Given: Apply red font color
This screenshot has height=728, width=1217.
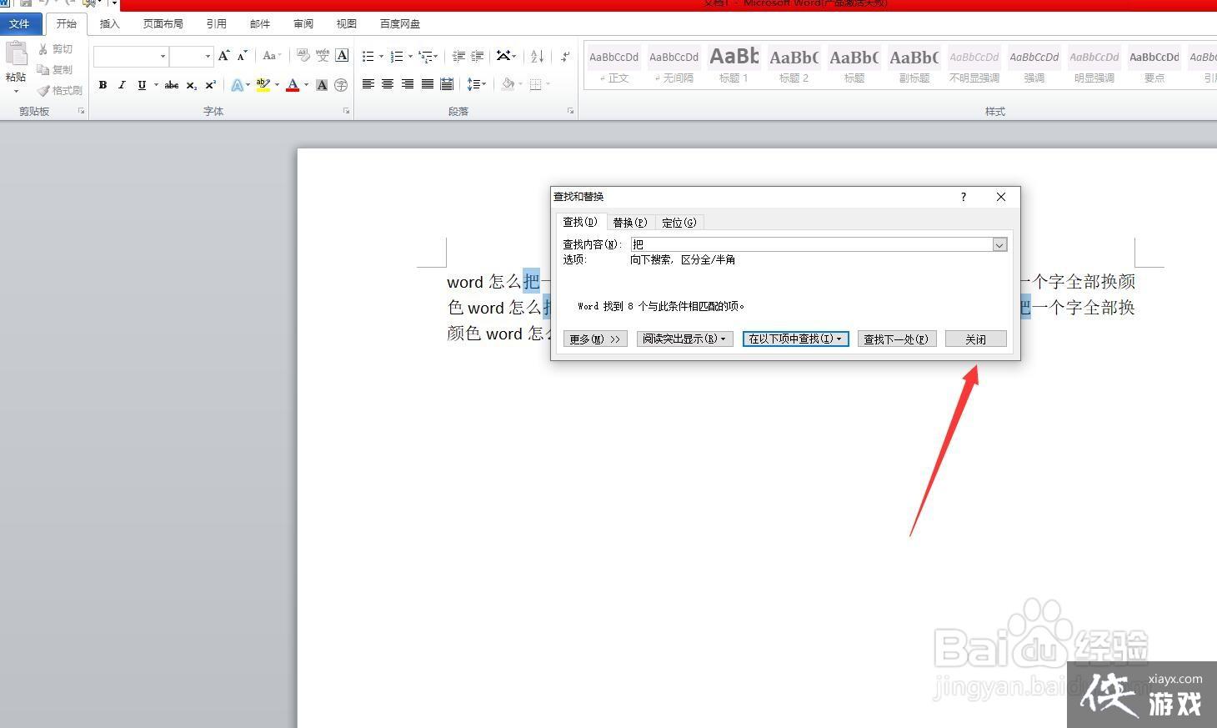Looking at the screenshot, I should point(293,85).
